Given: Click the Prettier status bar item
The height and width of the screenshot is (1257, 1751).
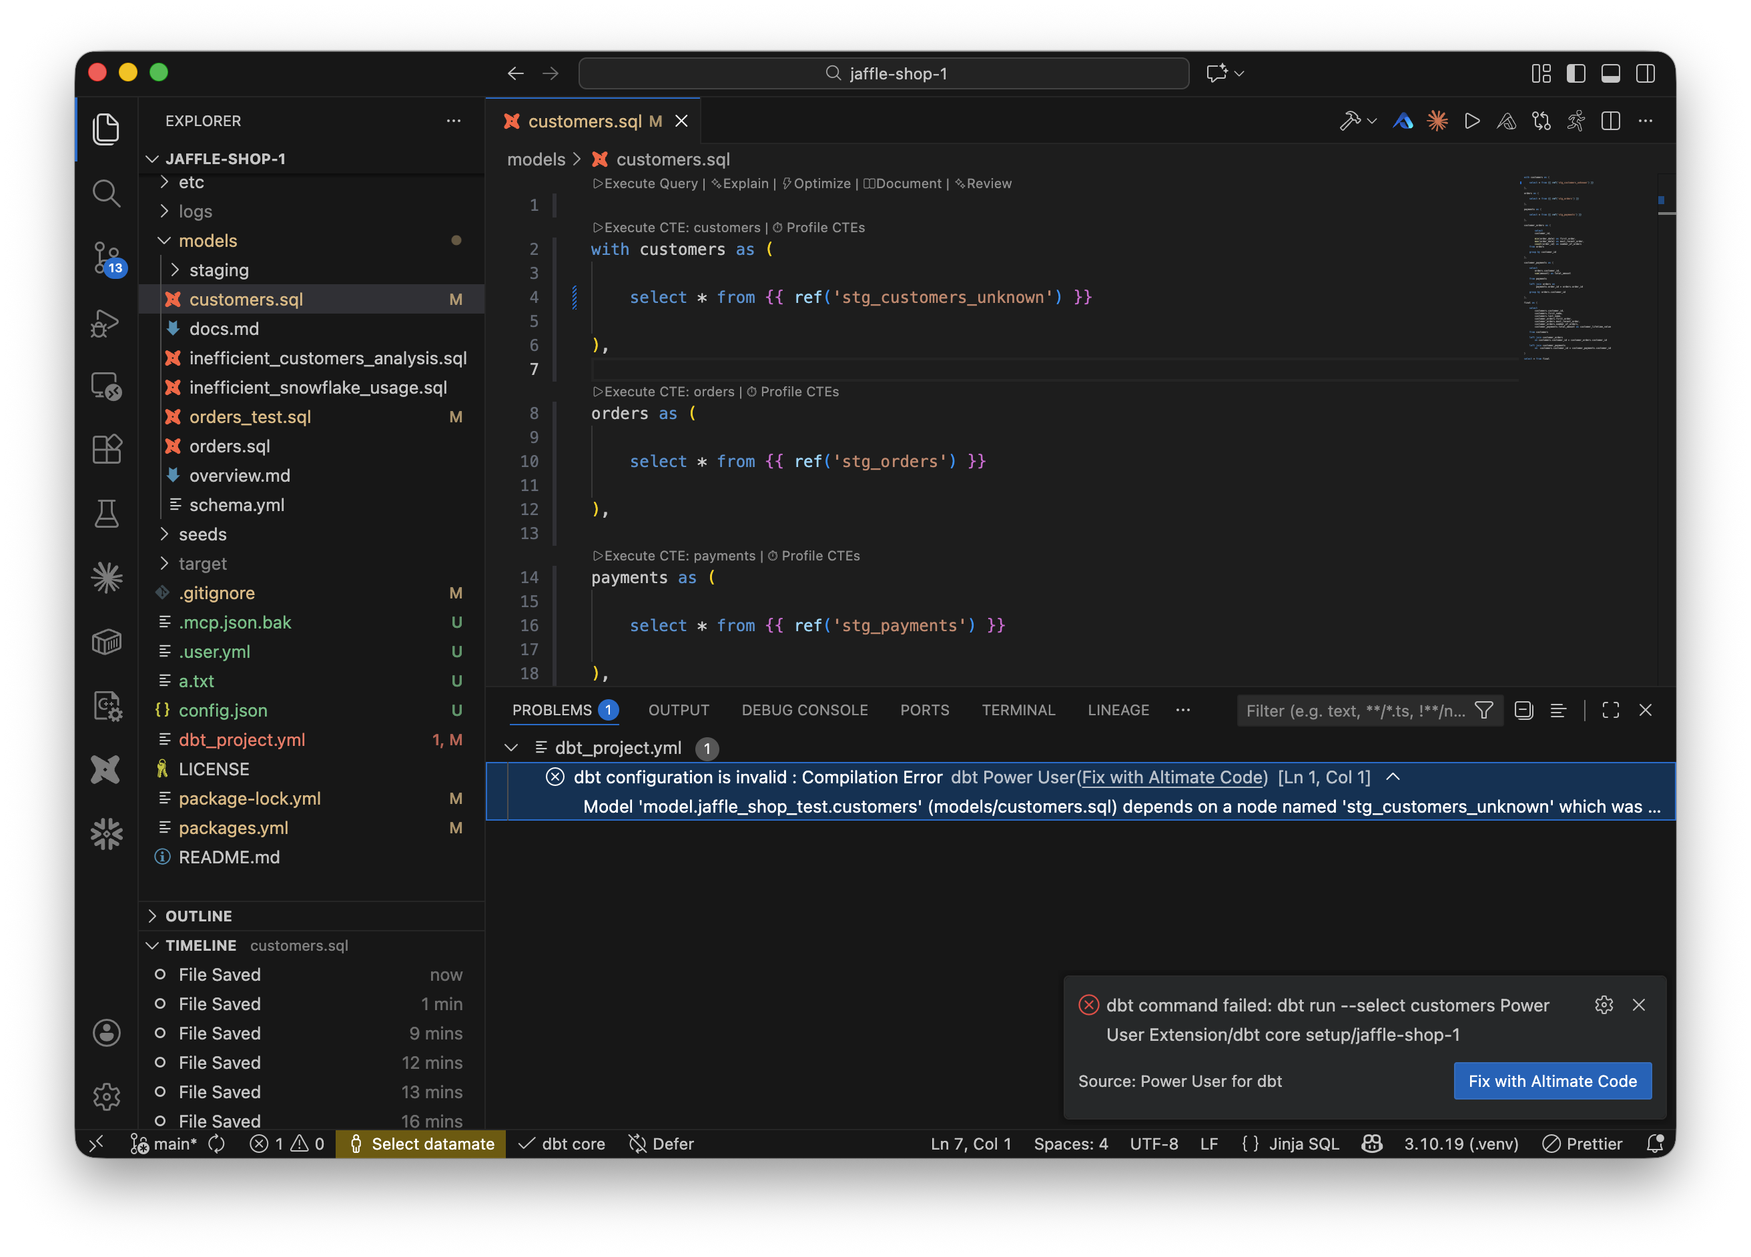Looking at the screenshot, I should point(1582,1144).
